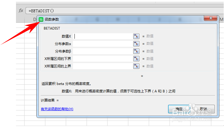Click range selector icon for X所属区间的下界
Viewport: 224px width, 127px height.
[136, 59]
